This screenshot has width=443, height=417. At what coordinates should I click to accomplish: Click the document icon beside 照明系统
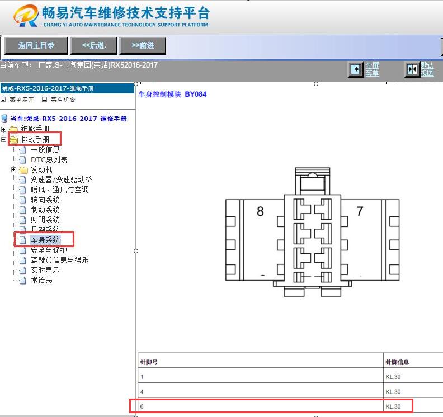23,220
